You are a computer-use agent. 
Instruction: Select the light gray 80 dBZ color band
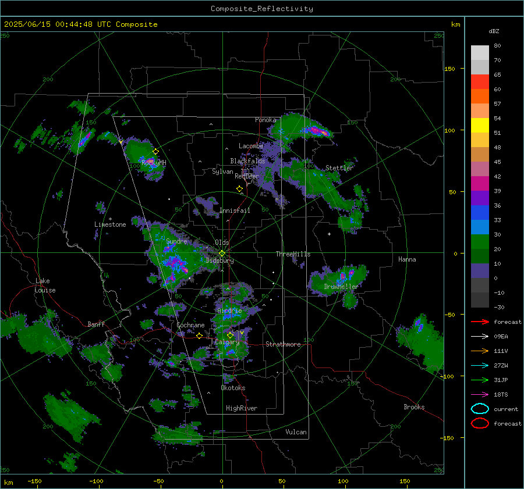(480, 52)
